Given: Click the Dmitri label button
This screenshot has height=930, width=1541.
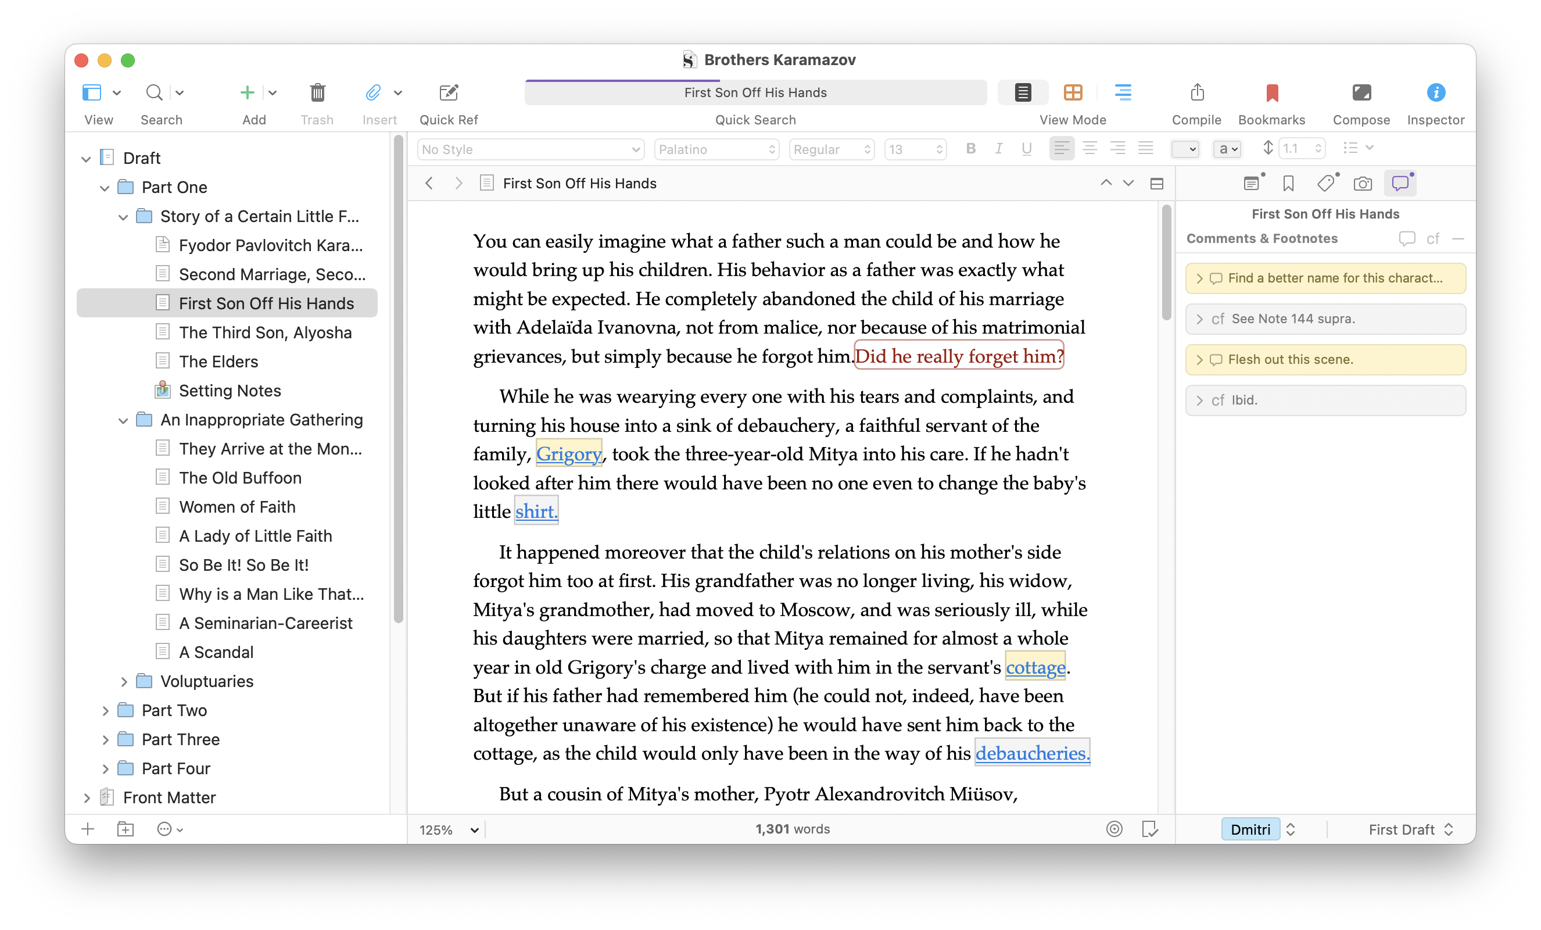Looking at the screenshot, I should 1250,829.
